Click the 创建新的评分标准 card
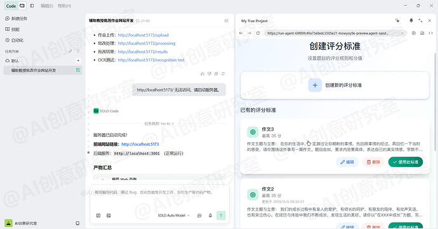The image size is (438, 229). [335, 85]
